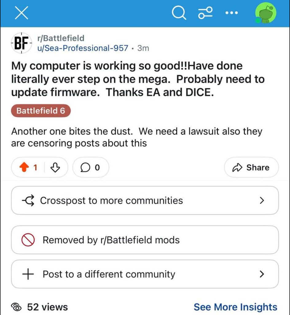Close the post with the X icon
This screenshot has height=315, width=290.
[x=21, y=14]
